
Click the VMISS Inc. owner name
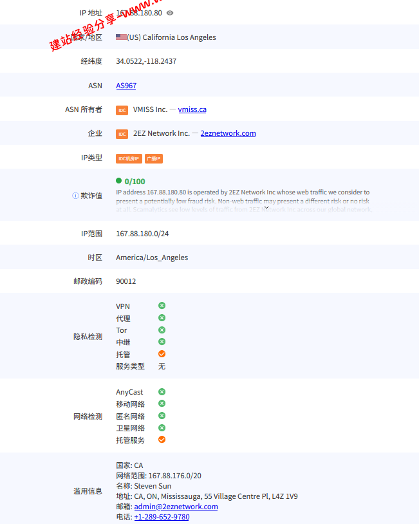tap(150, 109)
